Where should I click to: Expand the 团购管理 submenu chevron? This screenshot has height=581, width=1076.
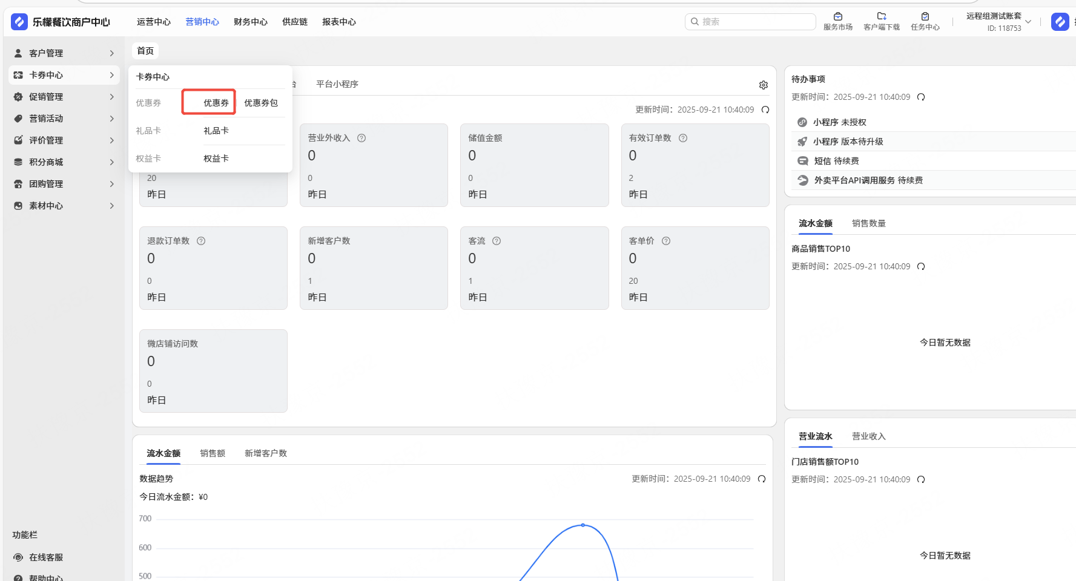(x=112, y=184)
